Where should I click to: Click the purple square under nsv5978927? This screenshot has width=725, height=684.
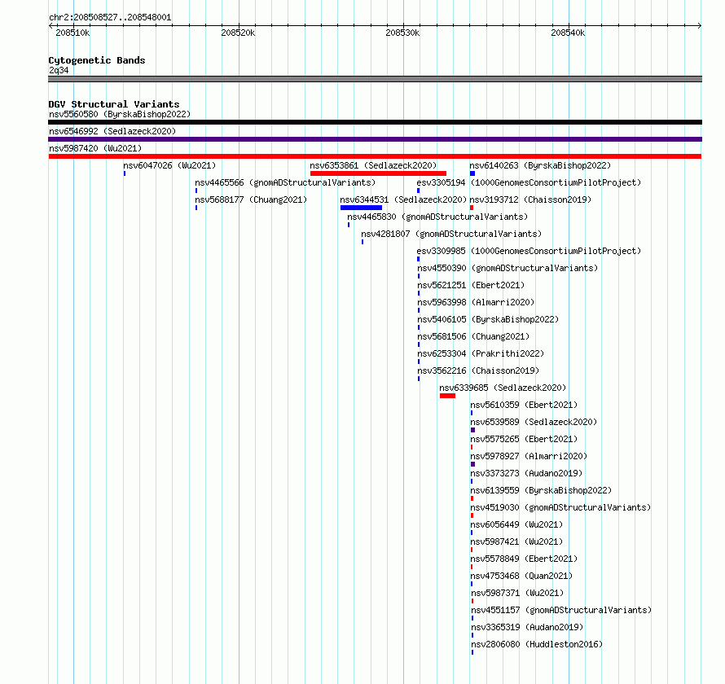pyautogui.click(x=473, y=464)
